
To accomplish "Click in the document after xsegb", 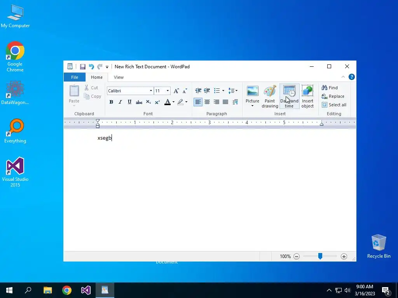I will coord(112,138).
